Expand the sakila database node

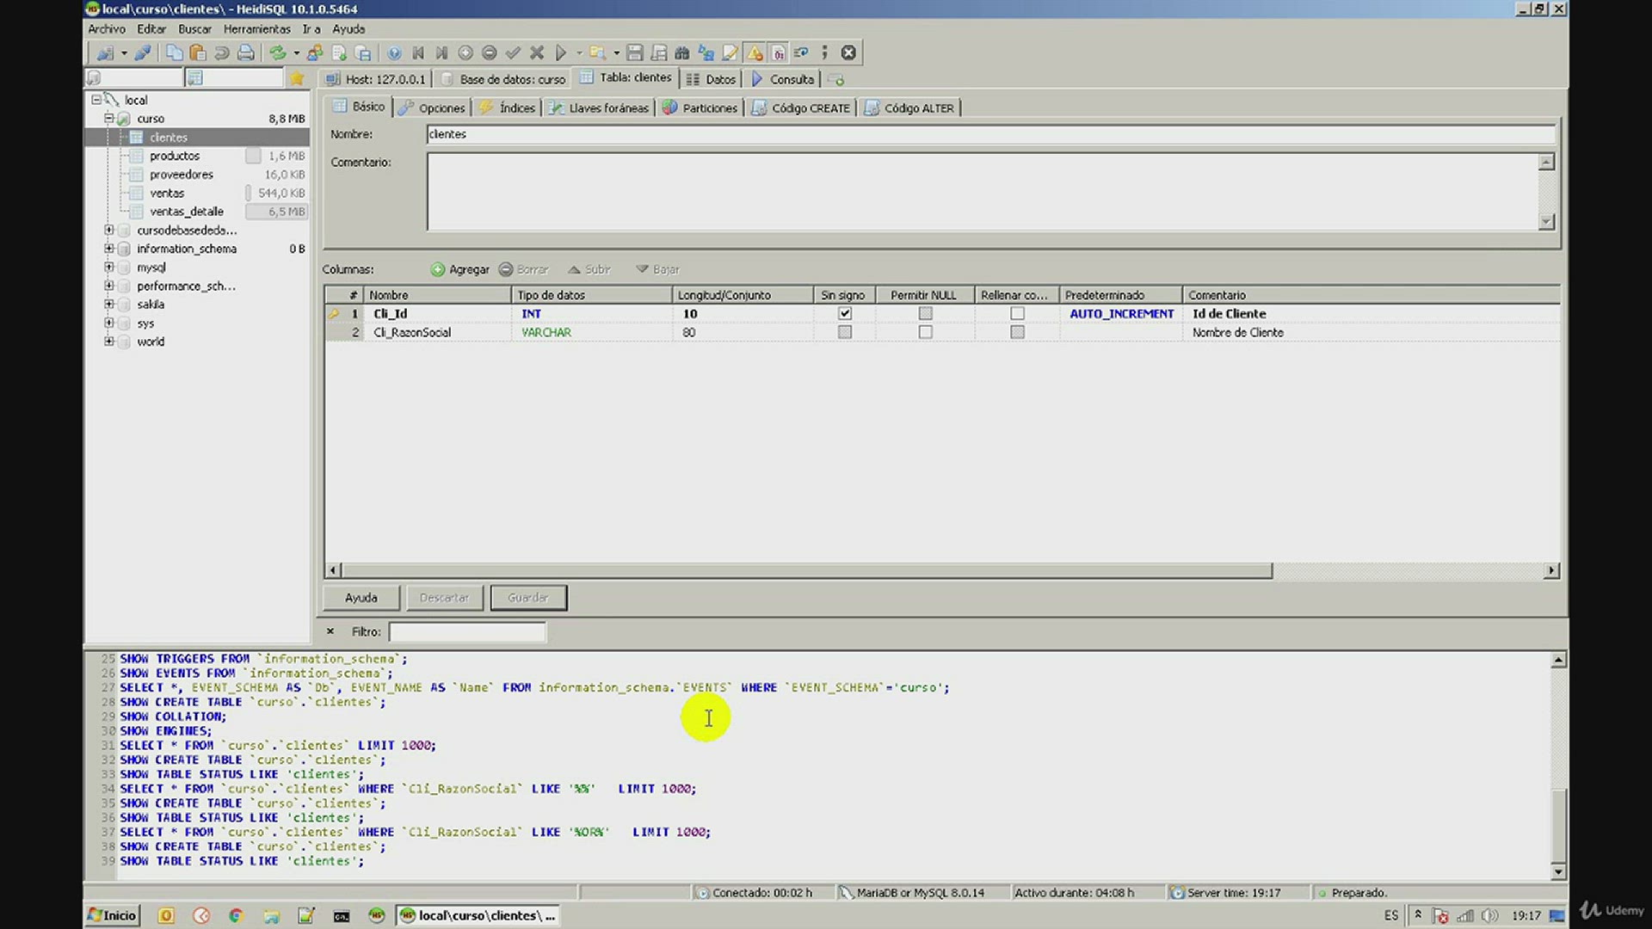click(109, 305)
